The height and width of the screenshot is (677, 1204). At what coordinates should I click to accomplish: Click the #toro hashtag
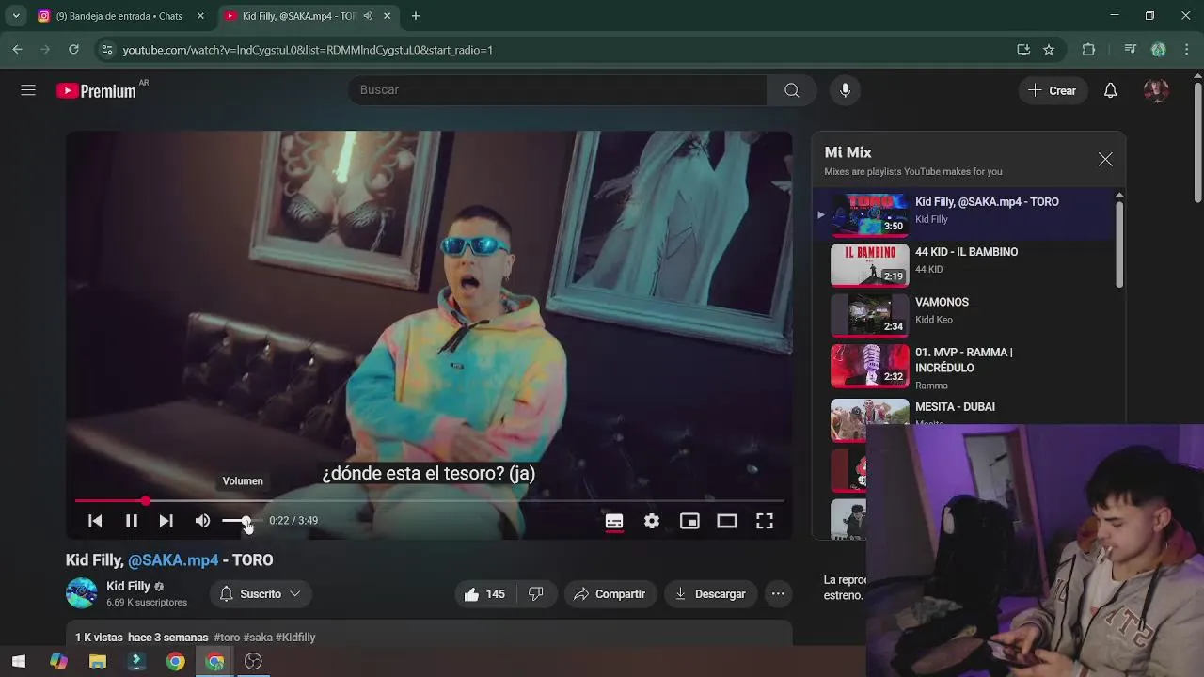[x=227, y=638]
